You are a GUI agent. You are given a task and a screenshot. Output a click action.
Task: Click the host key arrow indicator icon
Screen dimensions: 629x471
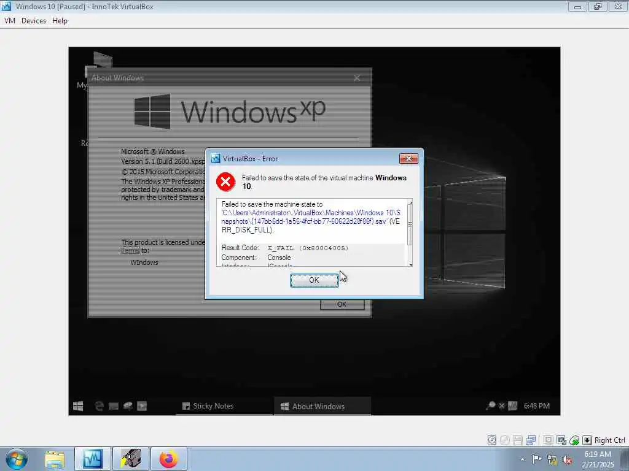[x=587, y=440]
